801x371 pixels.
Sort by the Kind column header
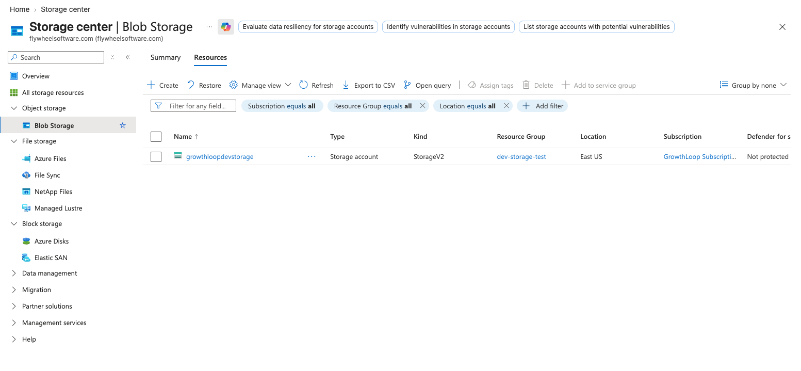point(420,137)
